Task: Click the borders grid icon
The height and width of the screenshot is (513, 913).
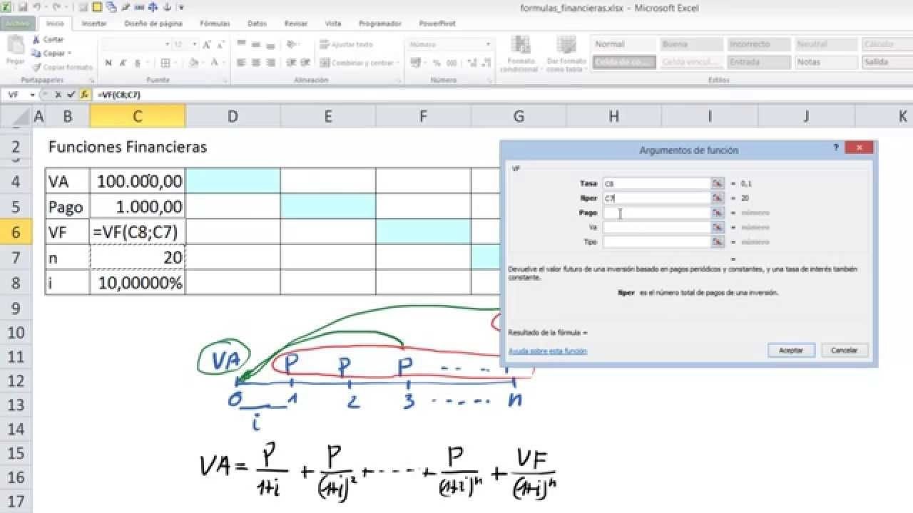Action: (165, 63)
